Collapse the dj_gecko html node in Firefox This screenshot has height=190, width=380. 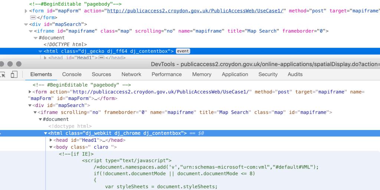click(40, 51)
